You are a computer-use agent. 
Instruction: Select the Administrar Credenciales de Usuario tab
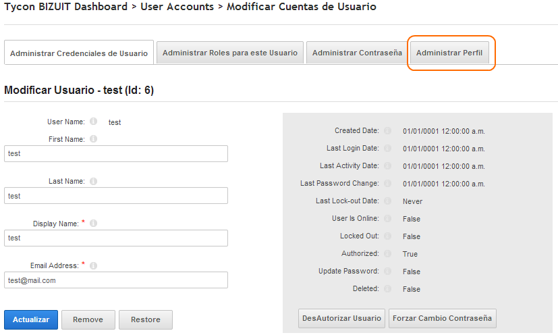coord(79,53)
